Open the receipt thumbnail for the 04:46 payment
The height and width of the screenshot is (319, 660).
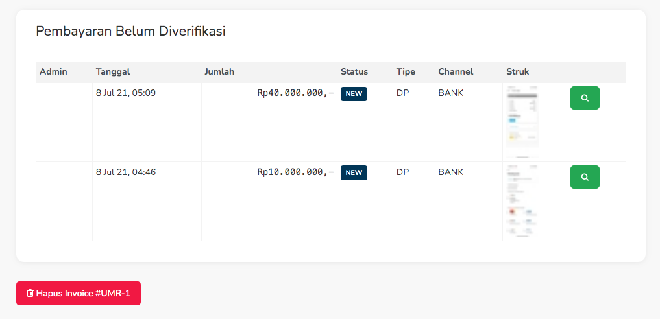pyautogui.click(x=521, y=201)
